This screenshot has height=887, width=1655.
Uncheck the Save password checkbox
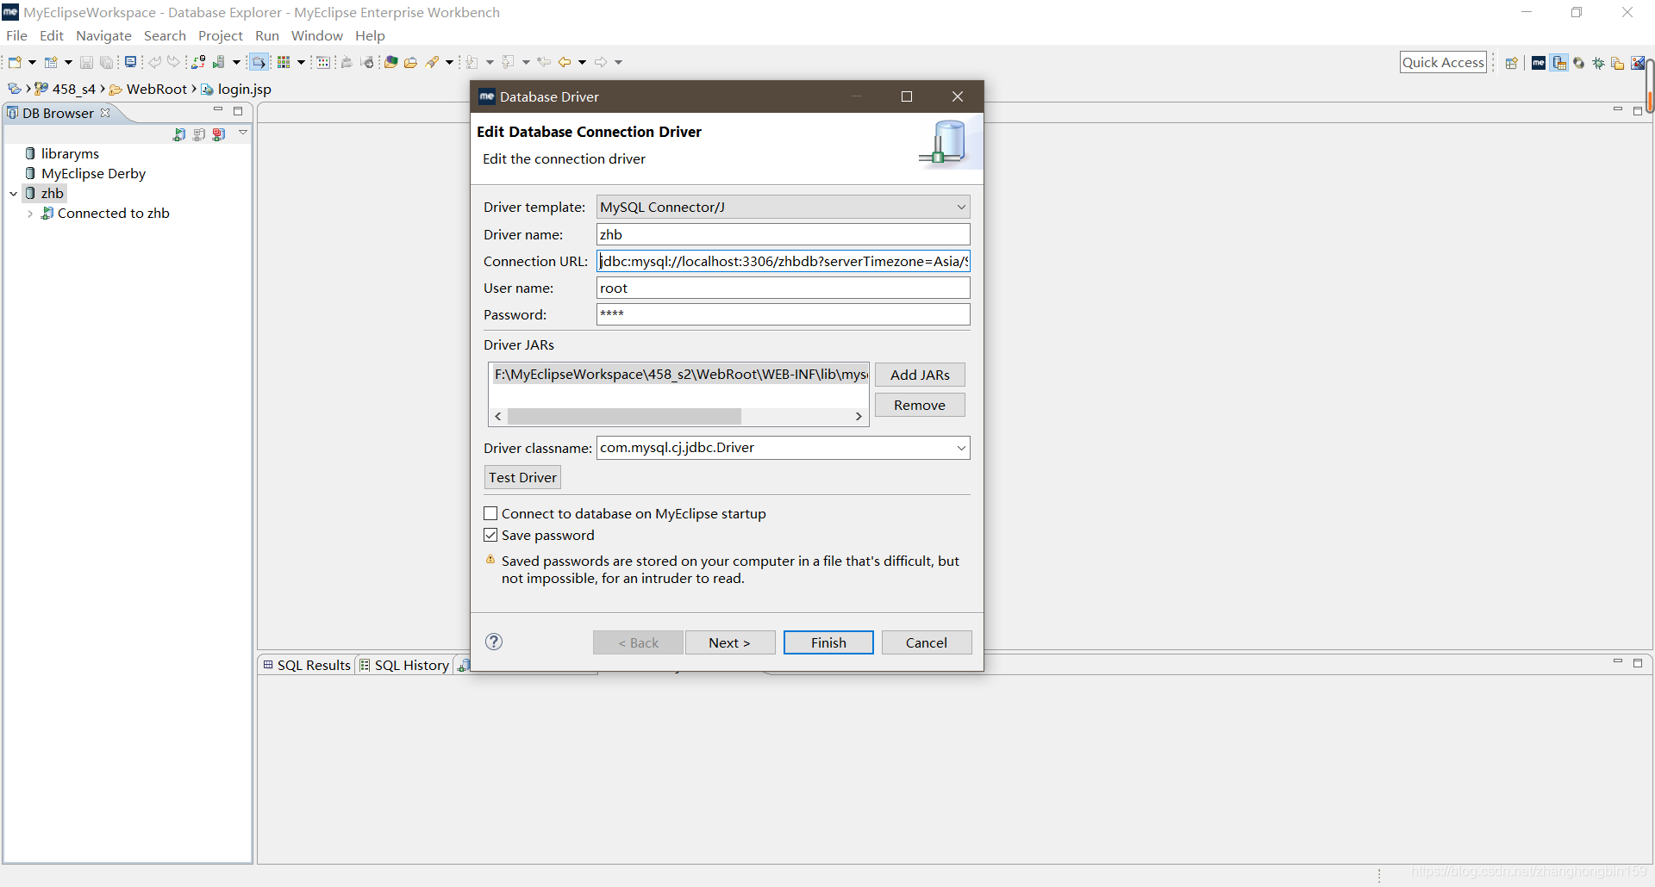pos(490,535)
